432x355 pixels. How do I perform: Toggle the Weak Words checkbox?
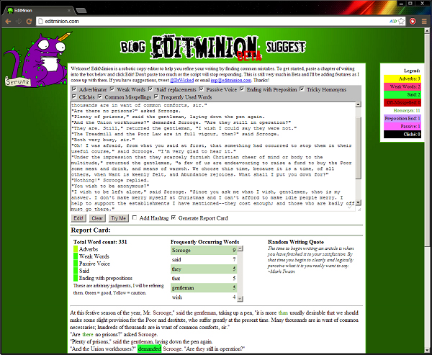click(112, 89)
